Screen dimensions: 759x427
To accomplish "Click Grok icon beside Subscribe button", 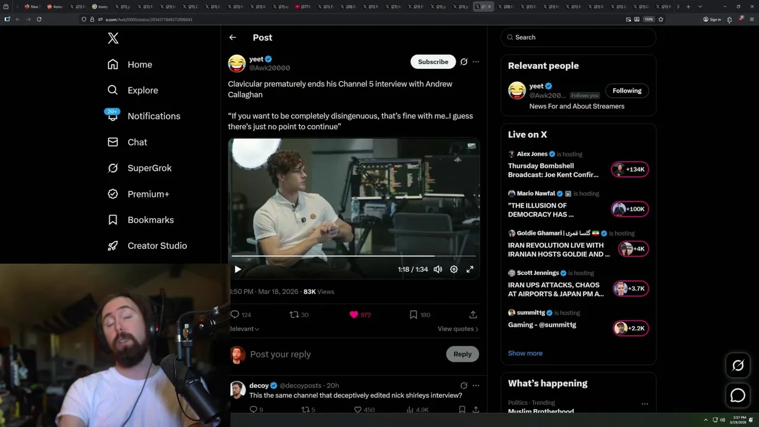I will [464, 62].
